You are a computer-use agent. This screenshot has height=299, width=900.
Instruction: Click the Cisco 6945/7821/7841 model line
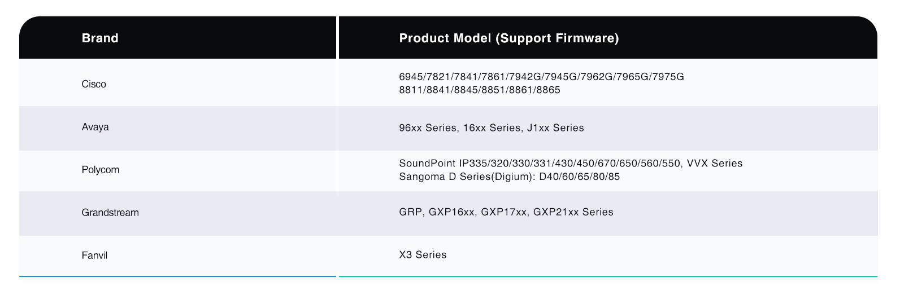tap(541, 77)
